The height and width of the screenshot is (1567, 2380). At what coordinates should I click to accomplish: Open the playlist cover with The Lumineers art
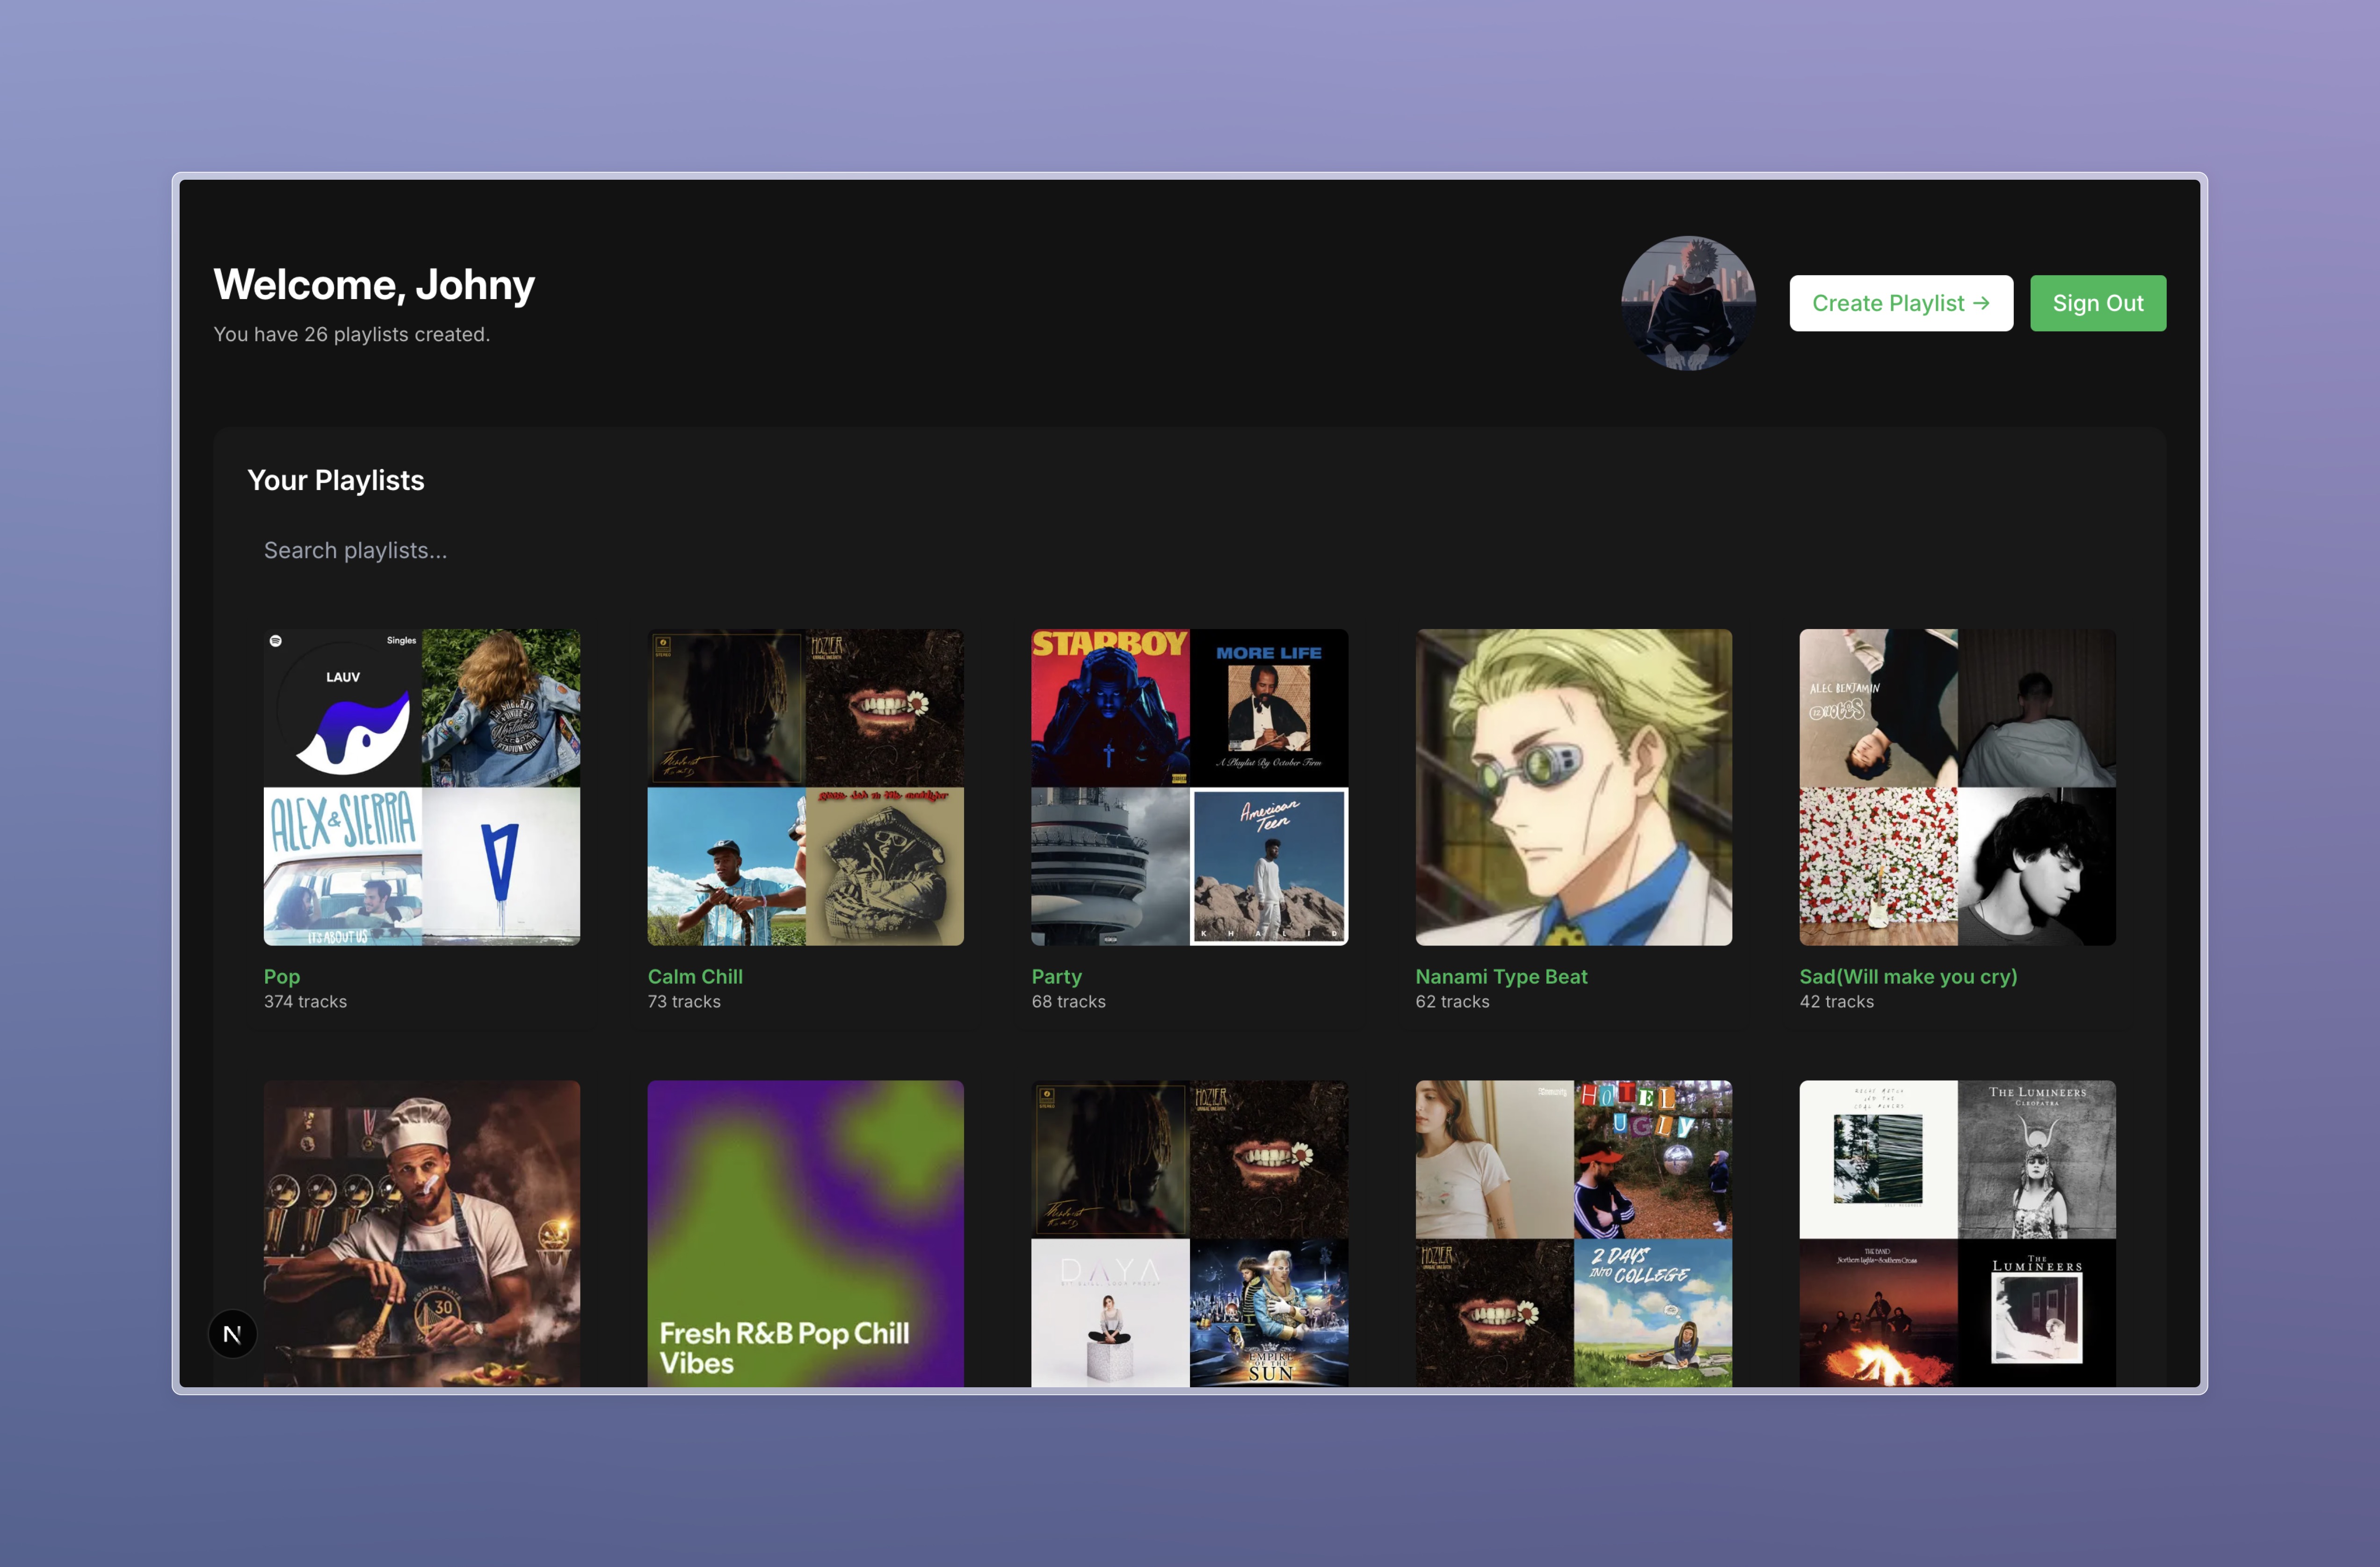[1957, 1233]
